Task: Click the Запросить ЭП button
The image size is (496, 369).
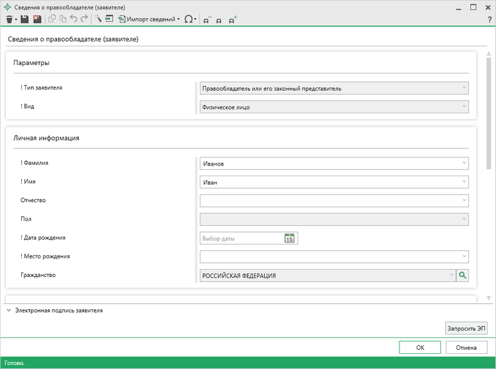Action: (466, 329)
